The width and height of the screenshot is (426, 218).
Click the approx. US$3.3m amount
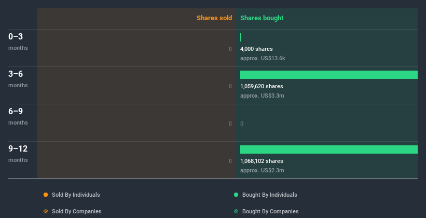[262, 96]
